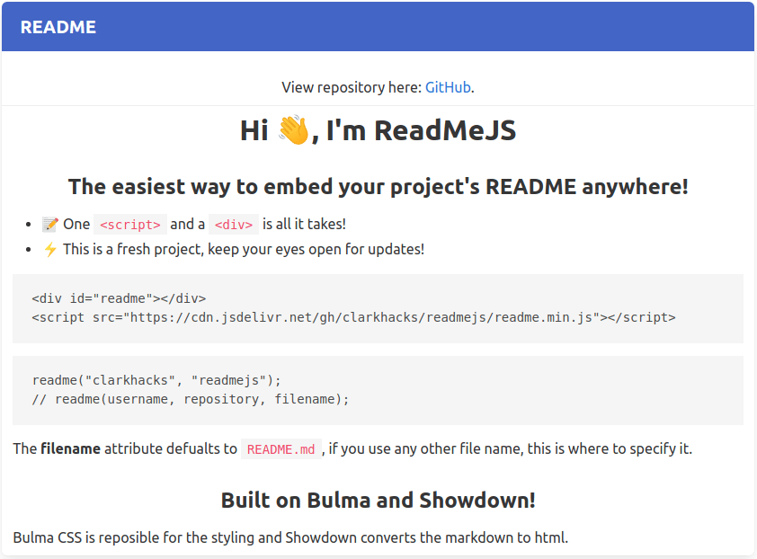Click 'This is a fresh project' bullet text

click(244, 249)
